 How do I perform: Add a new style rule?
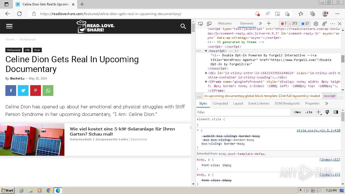(x=319, y=112)
